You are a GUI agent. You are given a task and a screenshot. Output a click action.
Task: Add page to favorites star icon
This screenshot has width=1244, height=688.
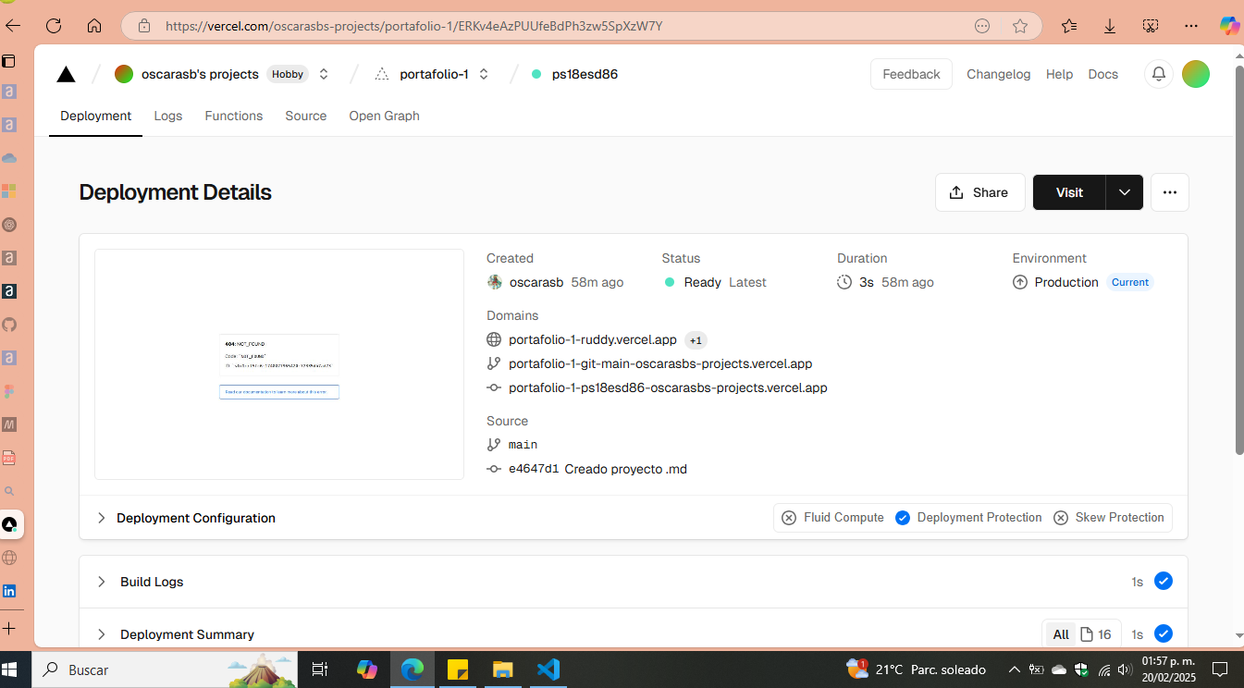[1020, 26]
